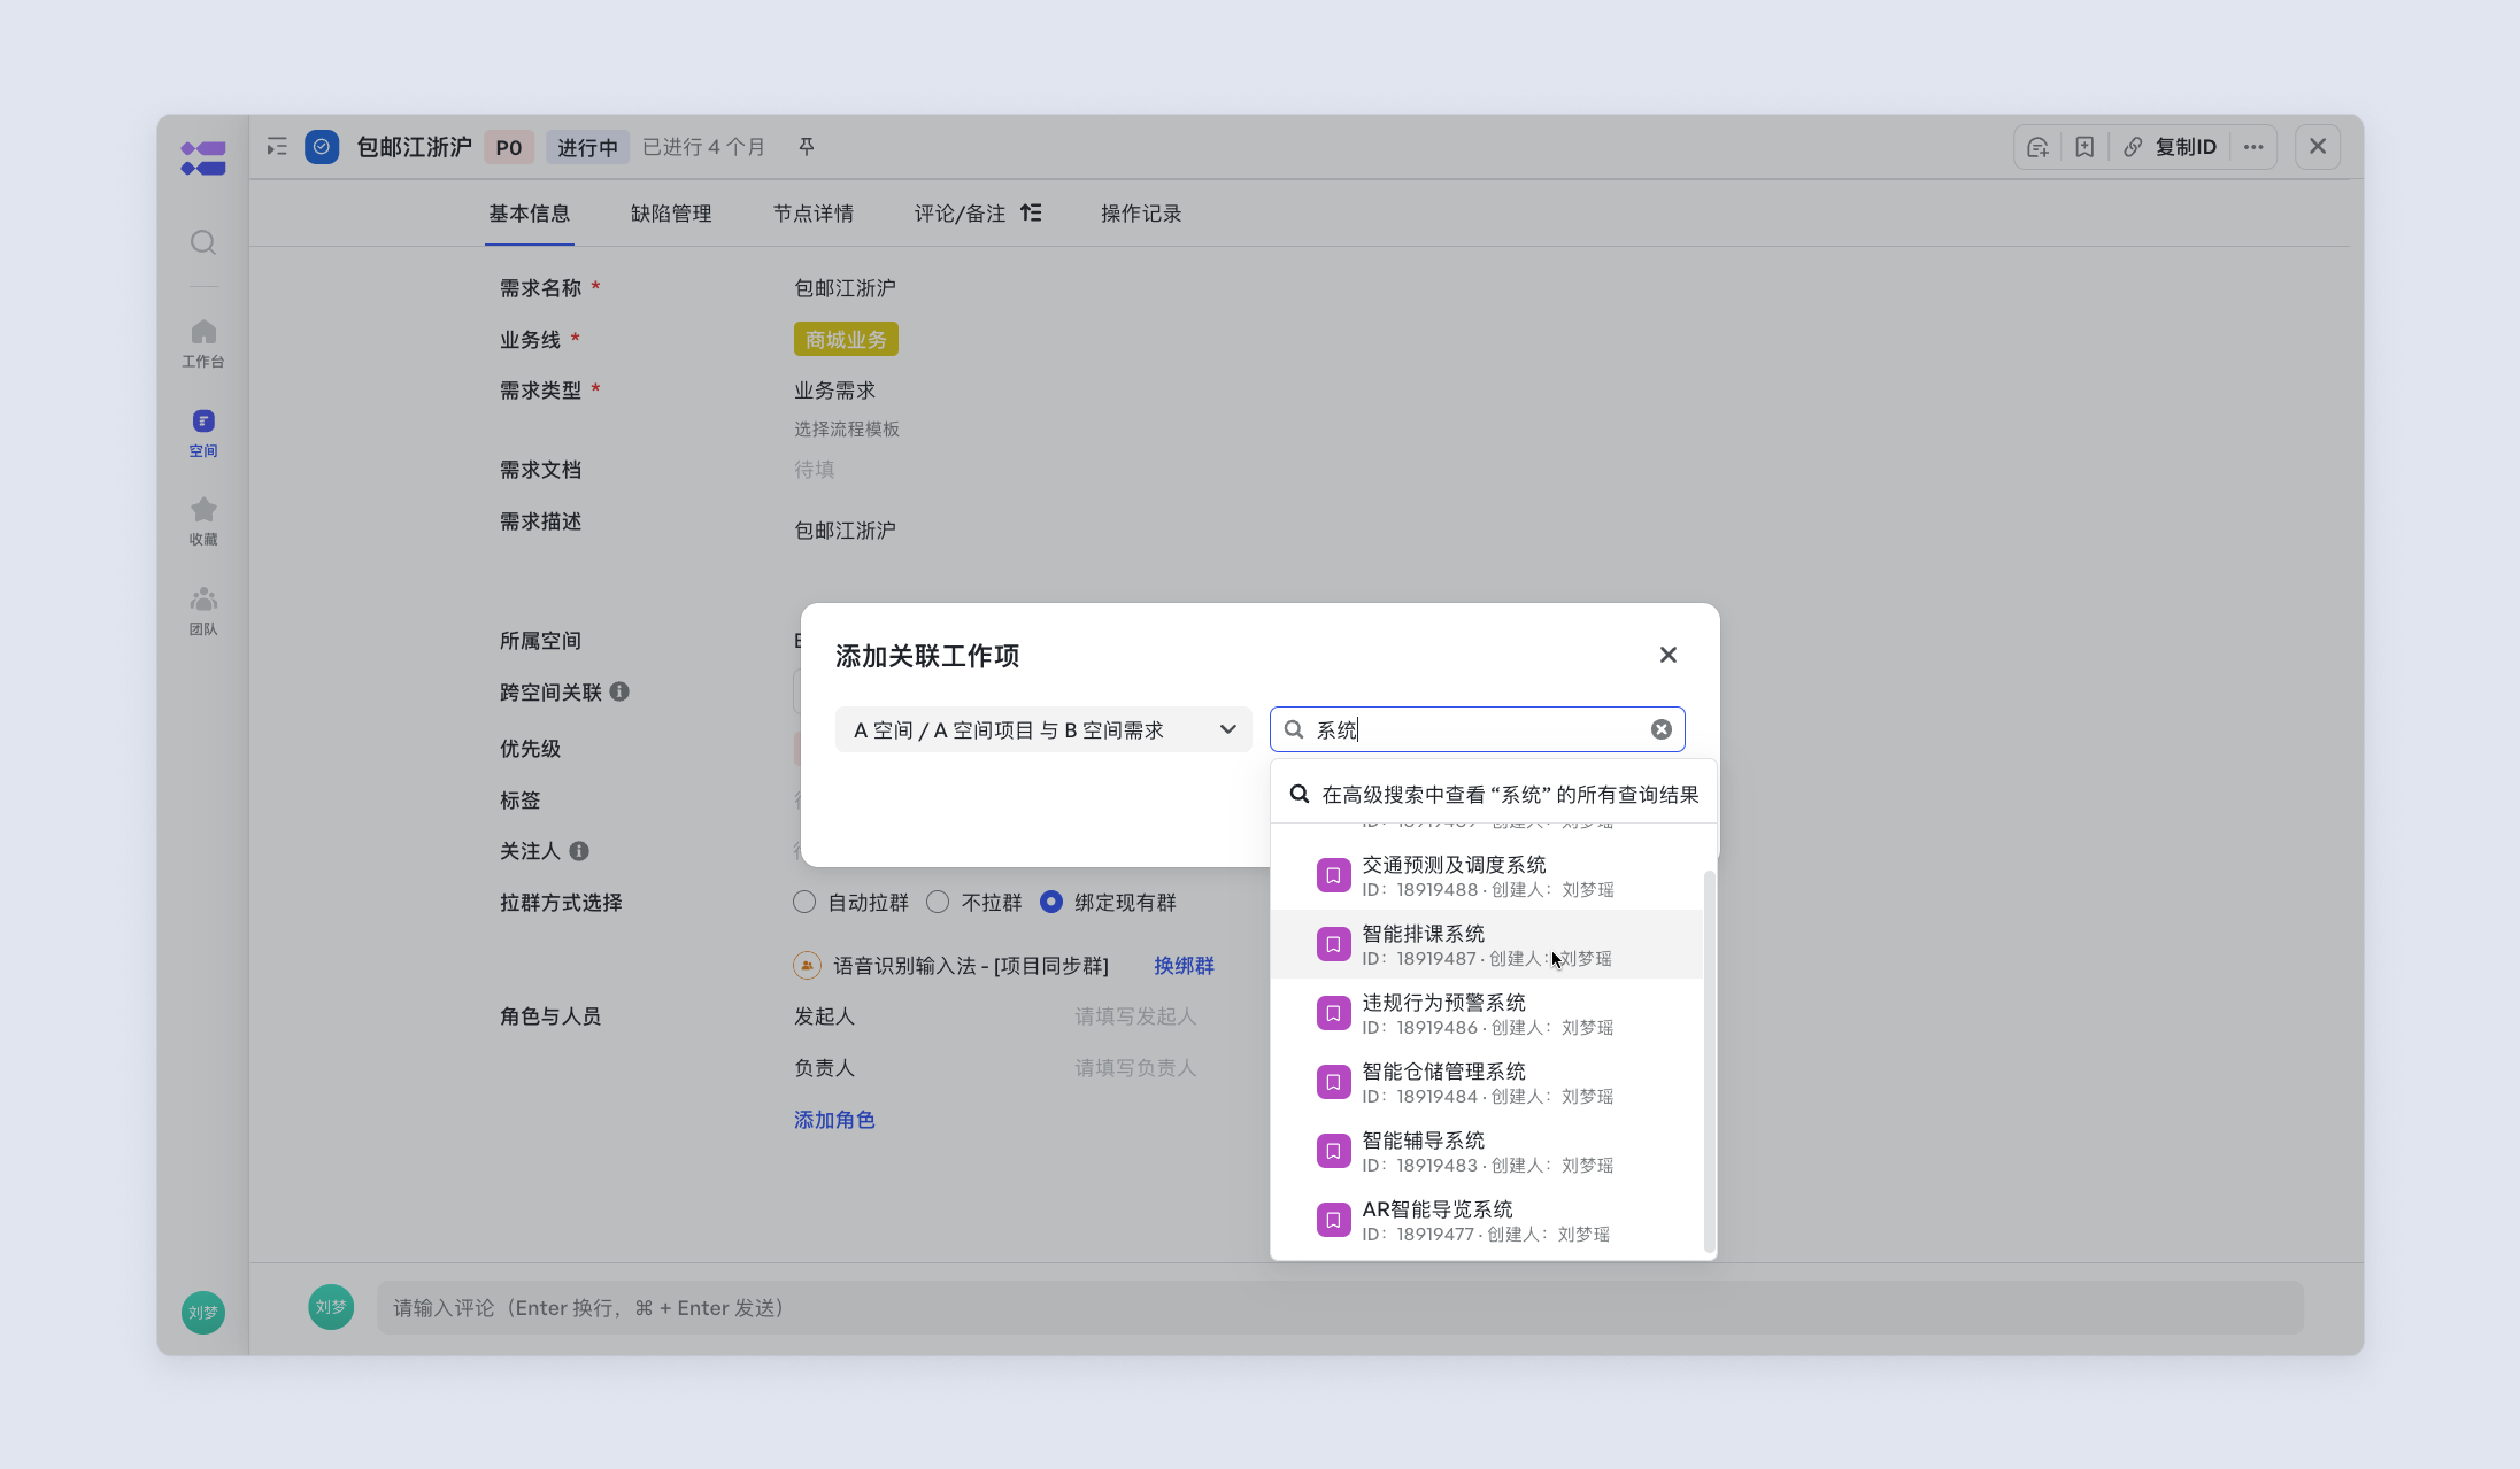The height and width of the screenshot is (1469, 2520).
Task: Open the 节点详情 tab
Action: pyautogui.click(x=813, y=213)
